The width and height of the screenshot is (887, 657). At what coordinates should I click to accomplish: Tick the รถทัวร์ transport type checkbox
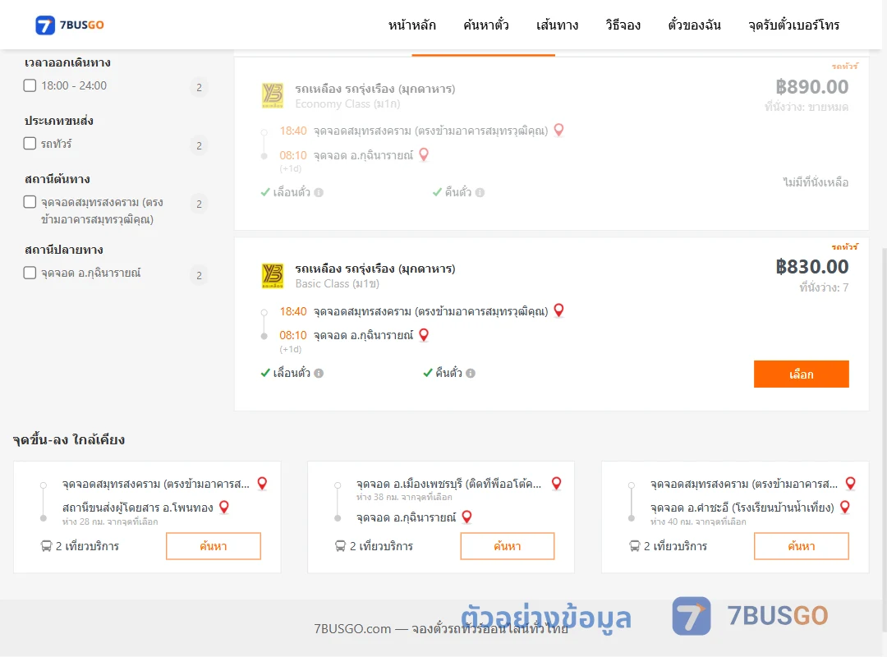coord(30,143)
